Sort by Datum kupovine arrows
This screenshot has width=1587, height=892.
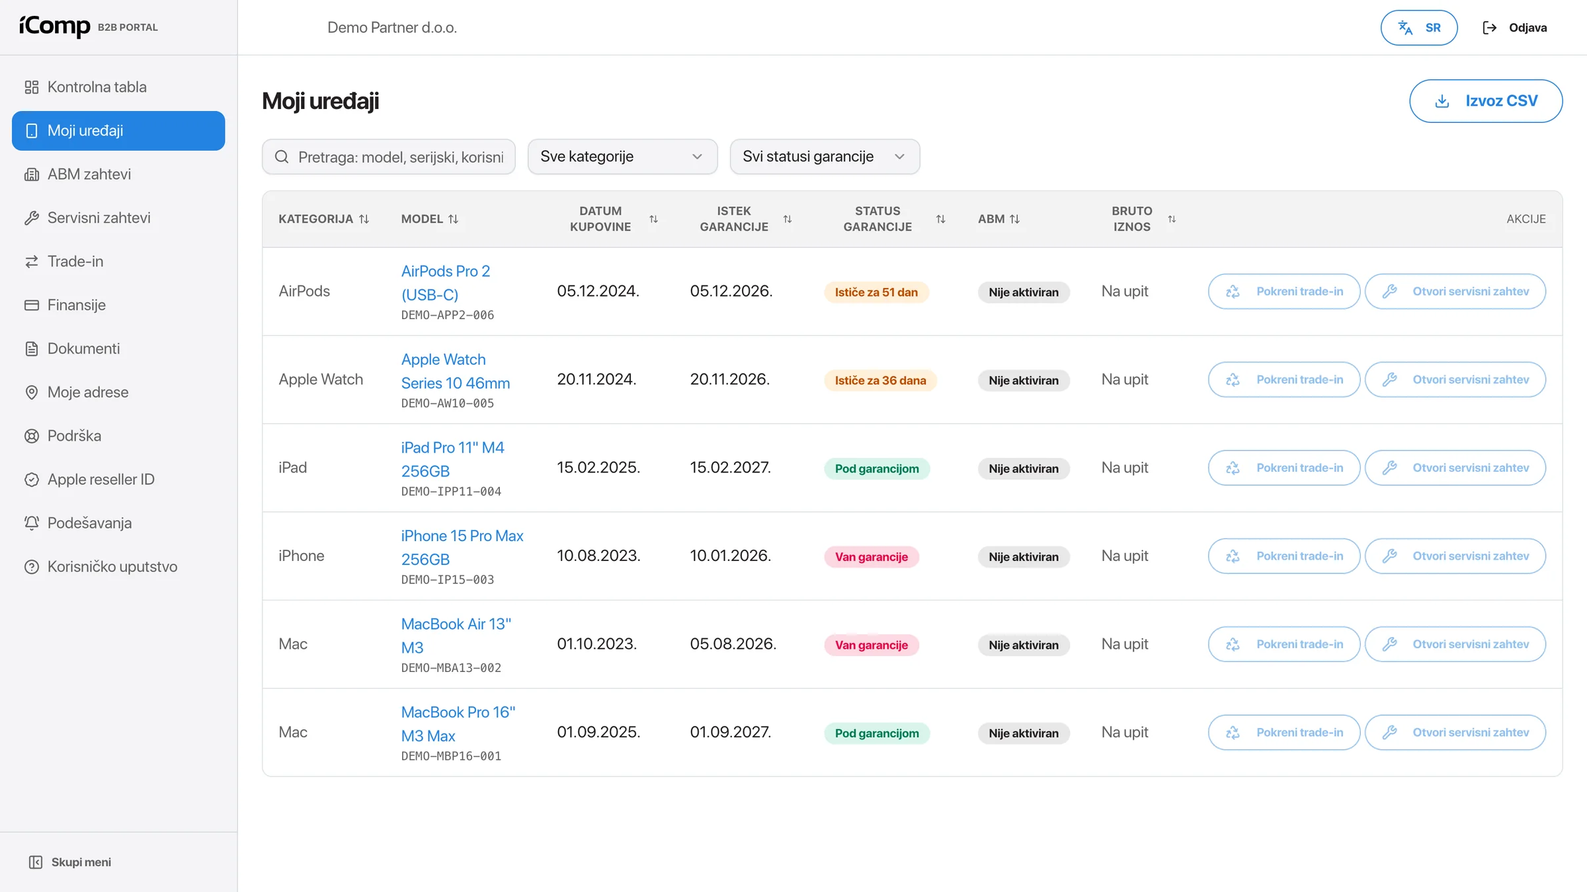click(x=653, y=219)
